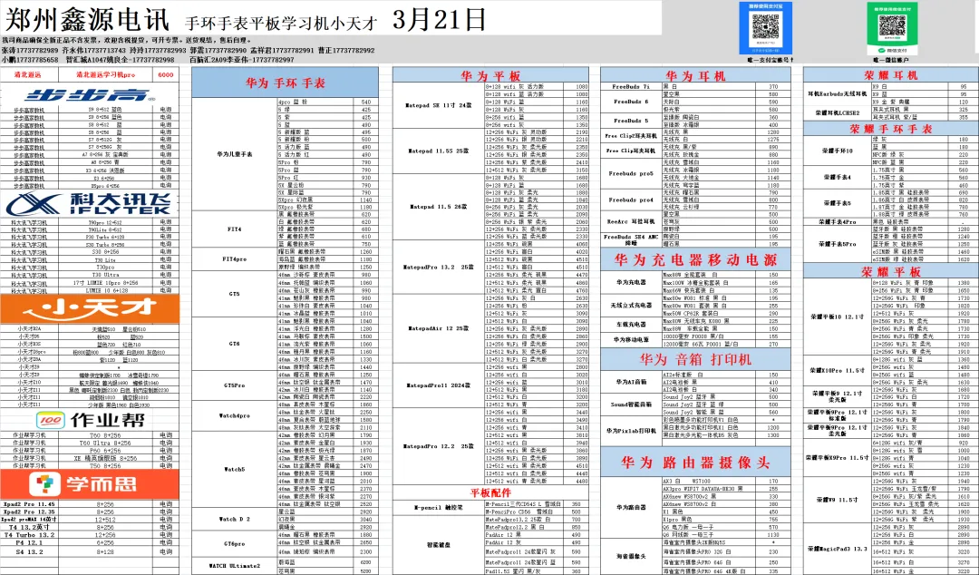979x575 pixels.
Task: Click the Freebuds pro4 cell
Action: tap(631, 200)
